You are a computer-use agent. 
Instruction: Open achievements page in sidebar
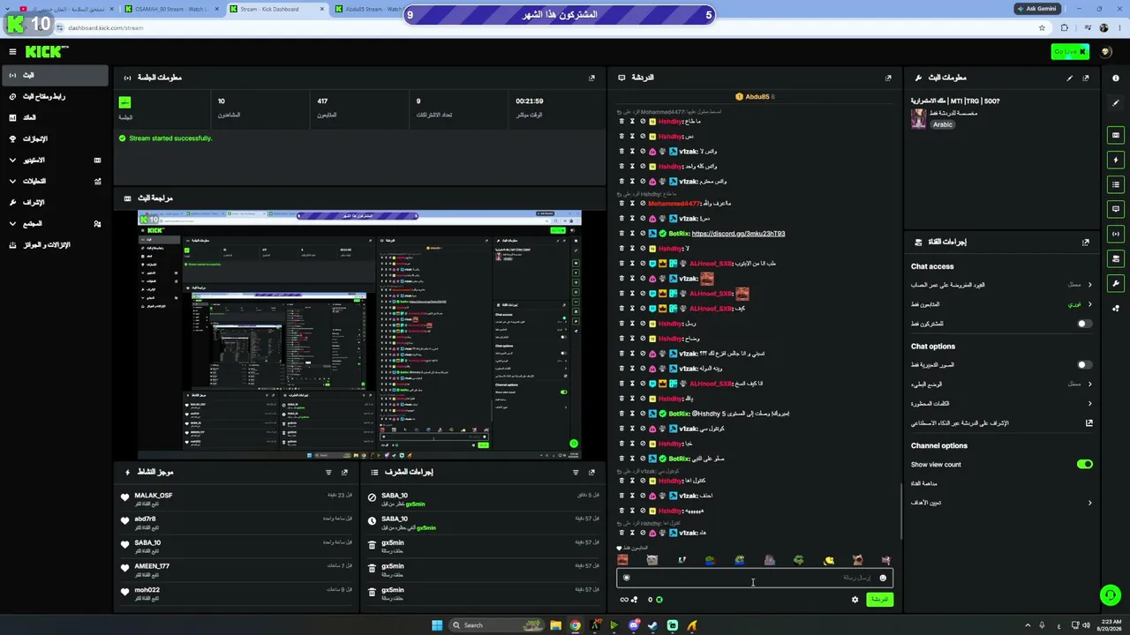tap(56, 138)
